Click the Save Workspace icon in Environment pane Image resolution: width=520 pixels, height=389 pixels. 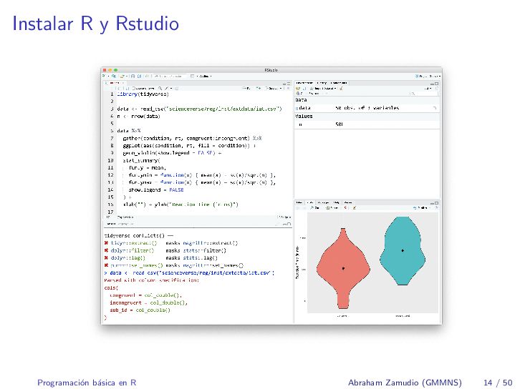(x=304, y=89)
